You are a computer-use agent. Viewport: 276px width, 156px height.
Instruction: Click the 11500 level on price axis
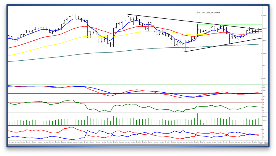click(264, 16)
